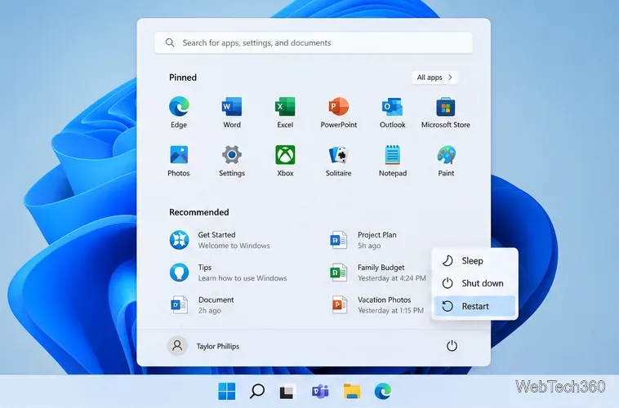Open Edge from the pinned apps
Viewport: 619px width, 408px height.
[179, 112]
